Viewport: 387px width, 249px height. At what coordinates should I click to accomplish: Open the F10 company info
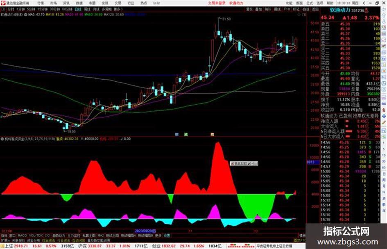click(x=287, y=9)
